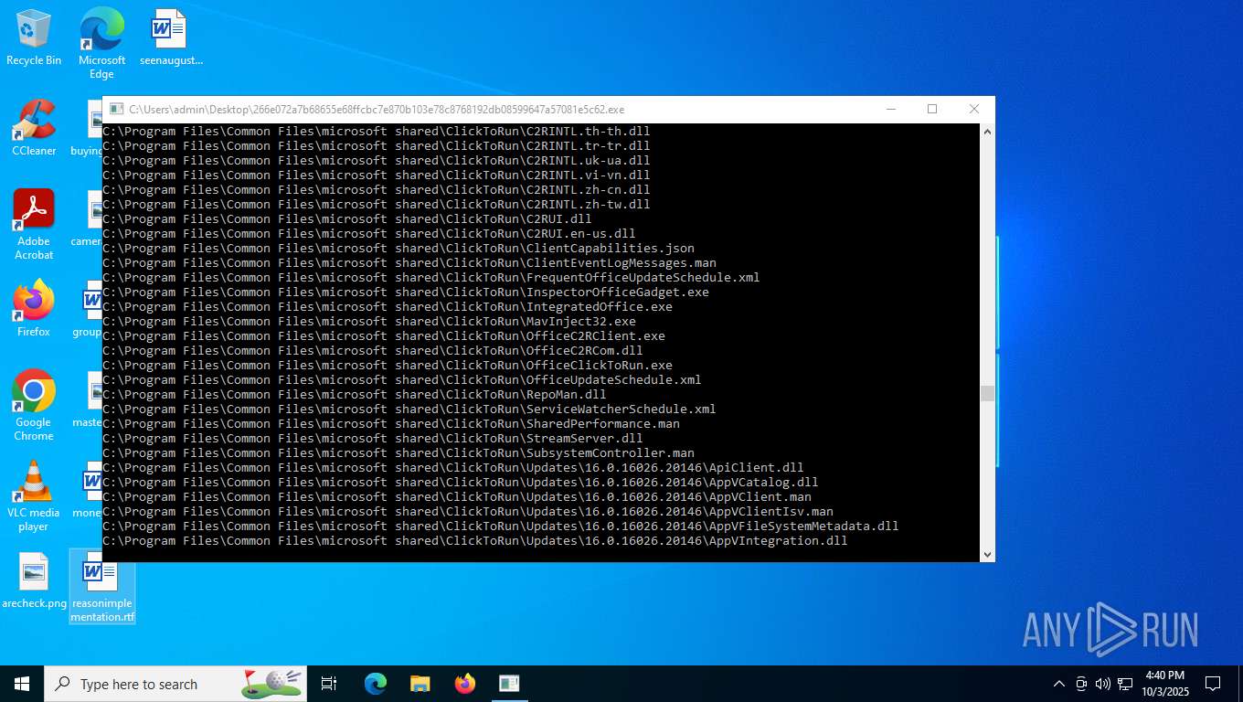Click the line ending ApiClient.dll

click(x=453, y=468)
